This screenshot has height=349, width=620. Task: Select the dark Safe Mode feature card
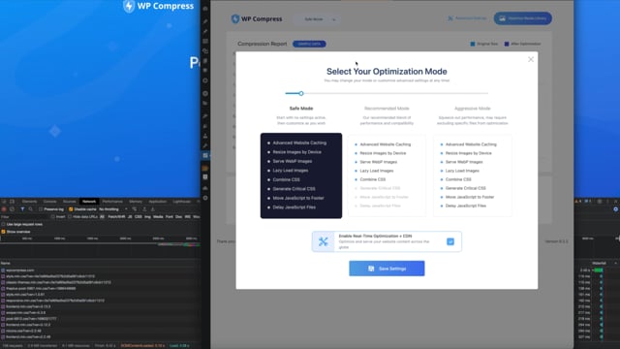[301, 175]
